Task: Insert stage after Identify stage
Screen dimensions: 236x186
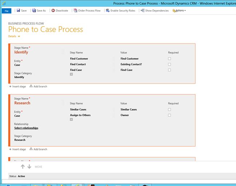Action: pyautogui.click(x=18, y=86)
